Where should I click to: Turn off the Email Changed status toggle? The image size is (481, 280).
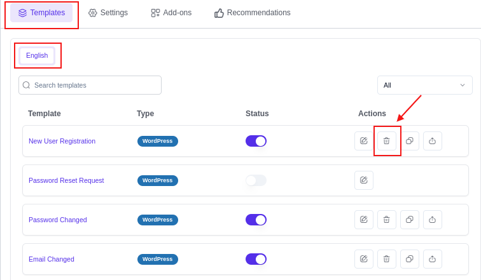256,259
